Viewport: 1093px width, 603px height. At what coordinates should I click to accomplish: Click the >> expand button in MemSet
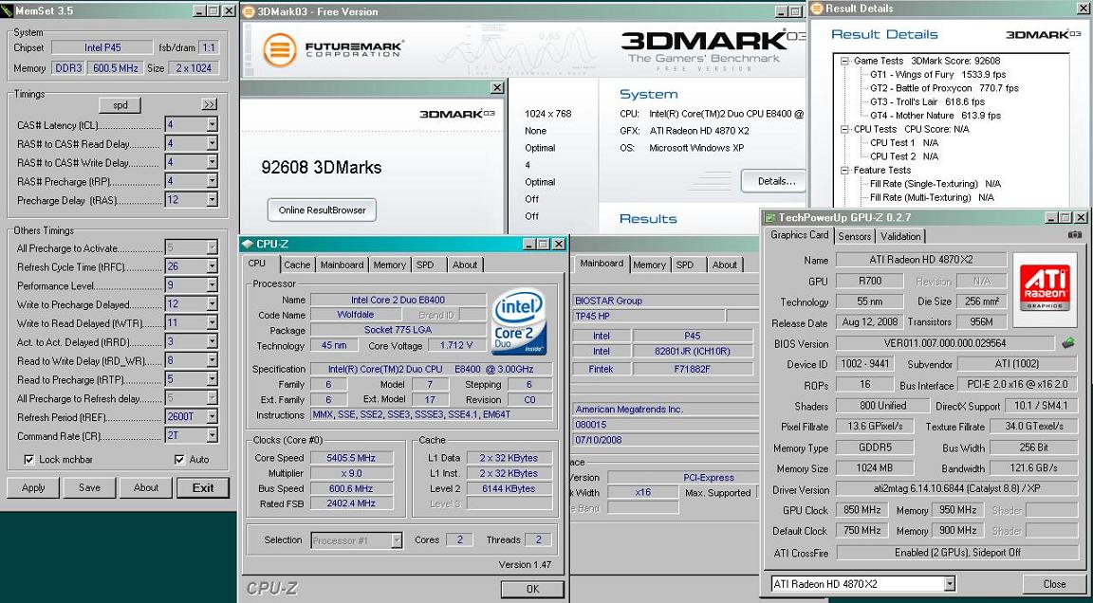coord(209,104)
